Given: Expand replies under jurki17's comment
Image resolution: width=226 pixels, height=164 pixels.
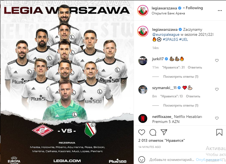Looking at the screenshot, I should point(181,77).
